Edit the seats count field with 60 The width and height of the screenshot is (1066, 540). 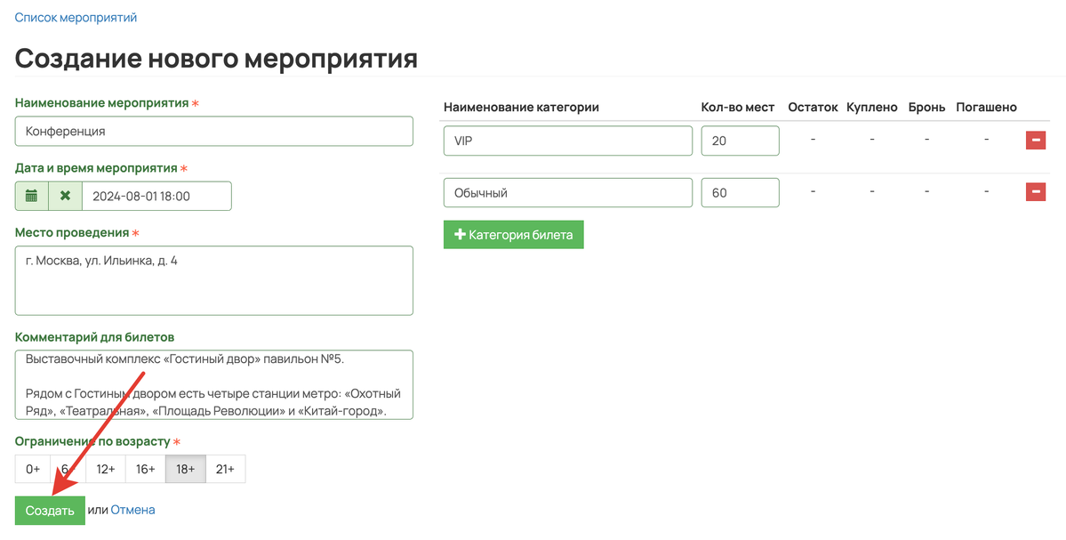pos(741,192)
